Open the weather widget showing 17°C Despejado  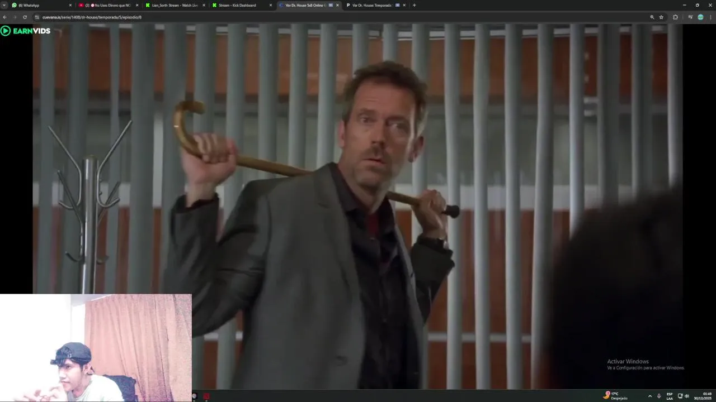click(615, 396)
